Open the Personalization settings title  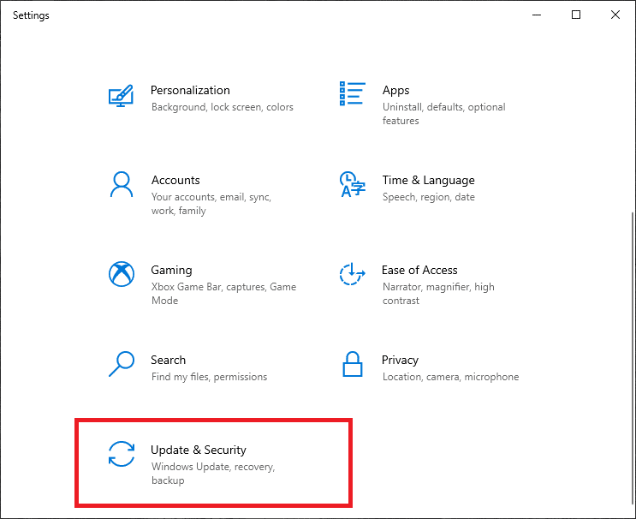tap(190, 90)
